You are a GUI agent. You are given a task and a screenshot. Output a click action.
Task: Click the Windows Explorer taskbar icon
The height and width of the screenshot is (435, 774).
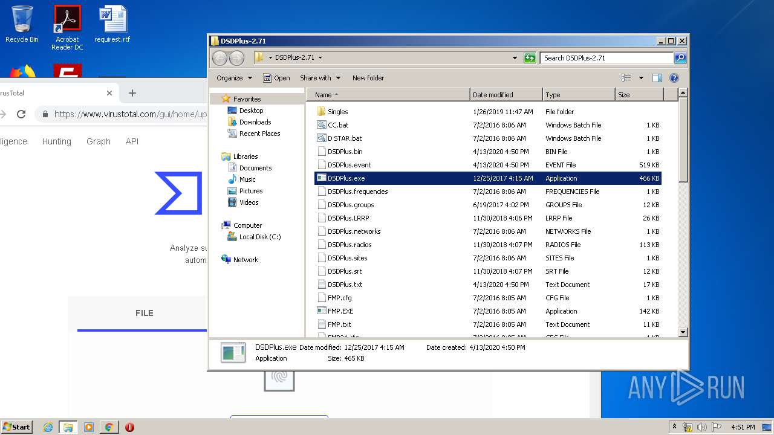(68, 427)
